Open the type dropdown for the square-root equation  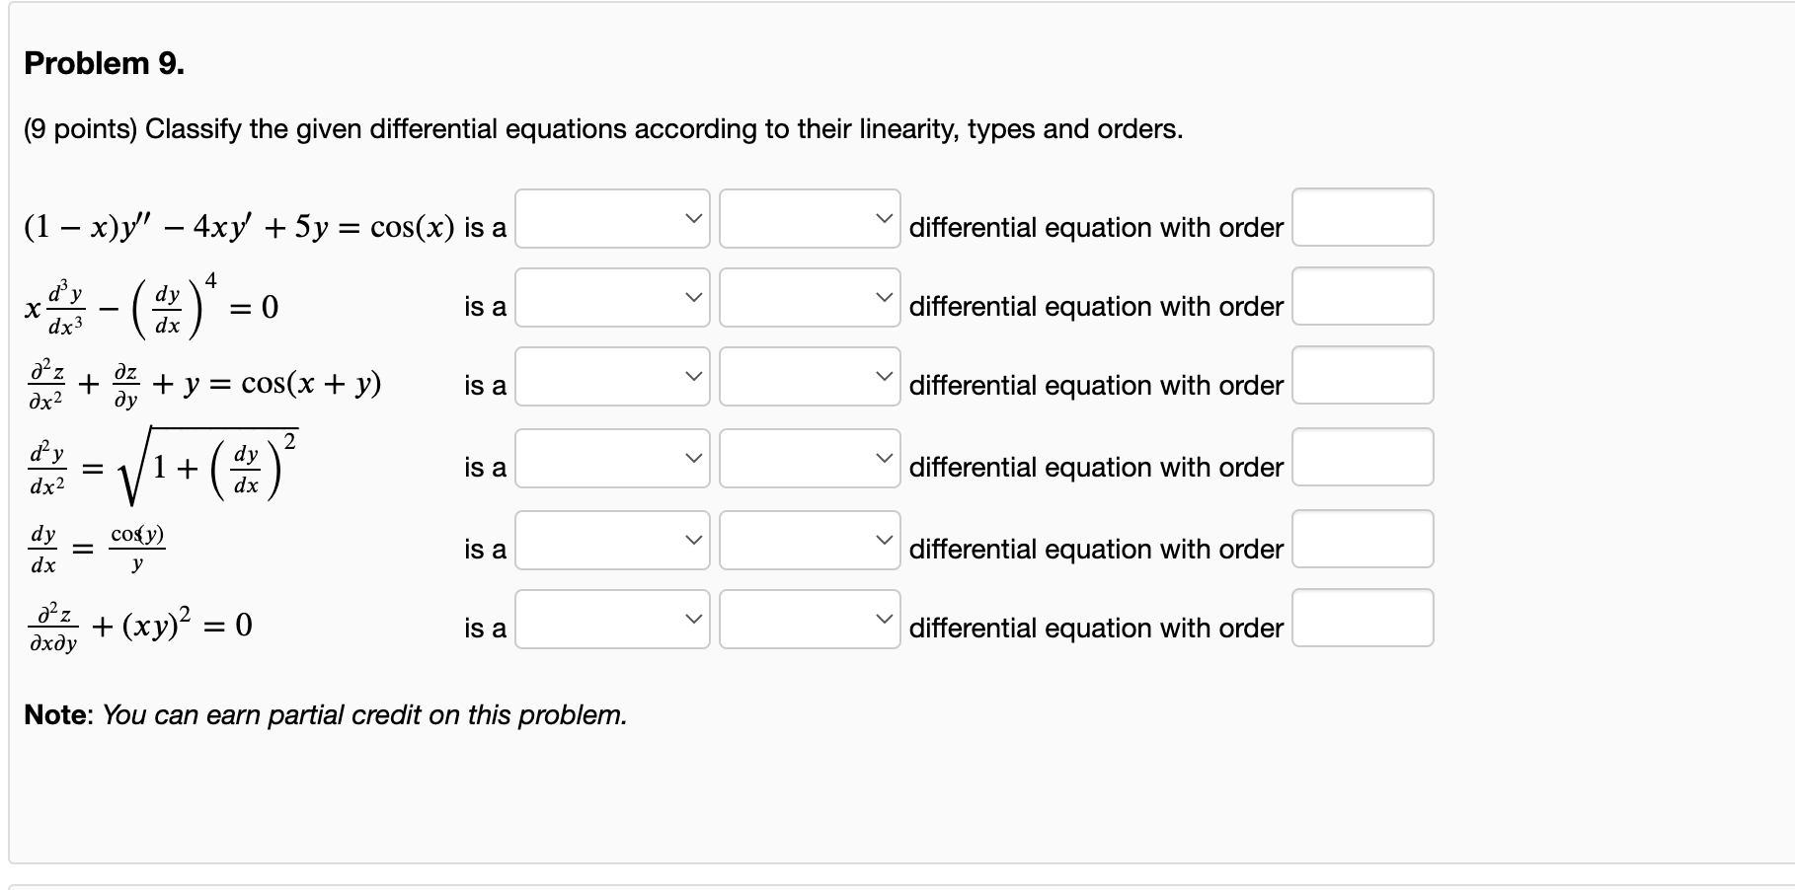808,459
